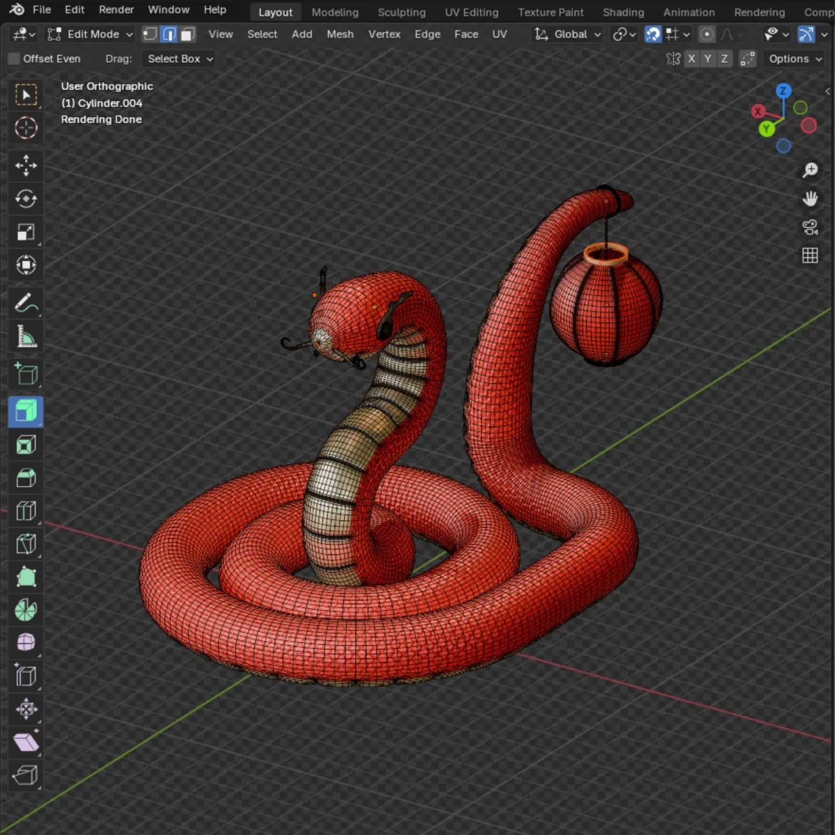Activate the Annotate pencil tool
Viewport: 835px width, 835px height.
(26, 303)
